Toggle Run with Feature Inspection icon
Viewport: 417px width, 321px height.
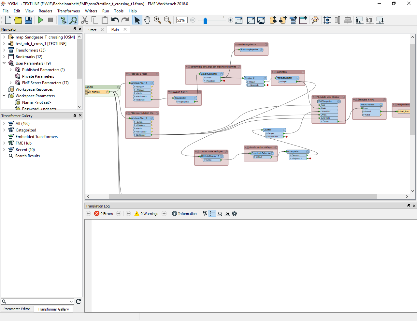(x=73, y=20)
